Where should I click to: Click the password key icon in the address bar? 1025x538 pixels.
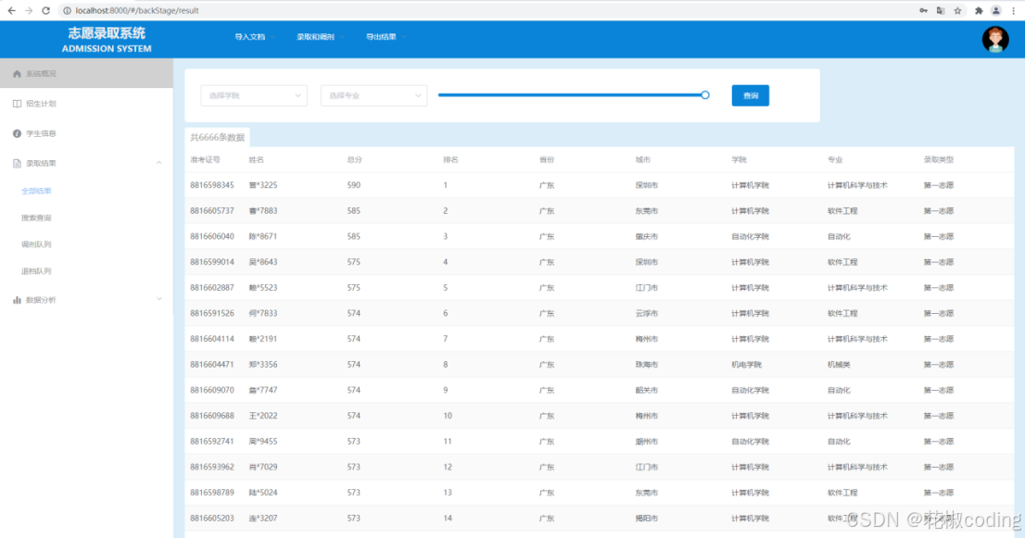[x=923, y=10]
